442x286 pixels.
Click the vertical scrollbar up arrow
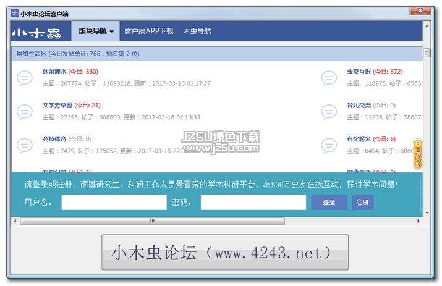(427, 26)
